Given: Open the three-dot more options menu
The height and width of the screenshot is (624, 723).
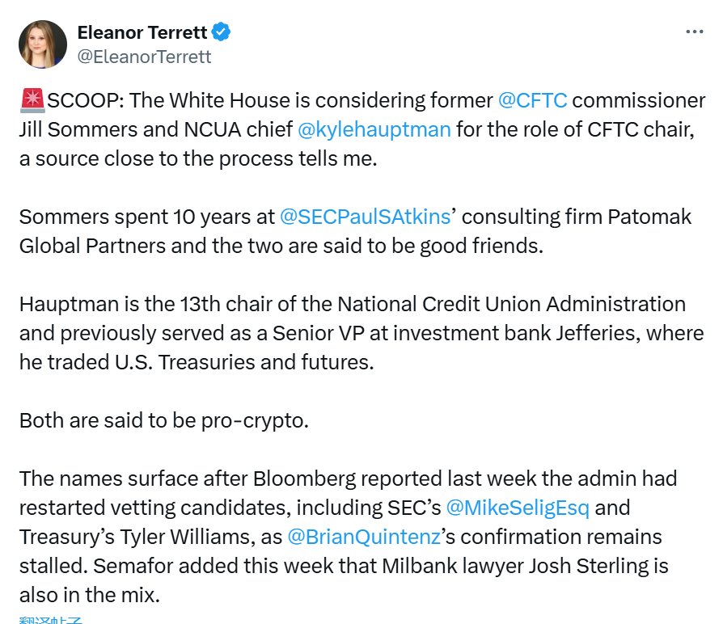Looking at the screenshot, I should click(694, 32).
